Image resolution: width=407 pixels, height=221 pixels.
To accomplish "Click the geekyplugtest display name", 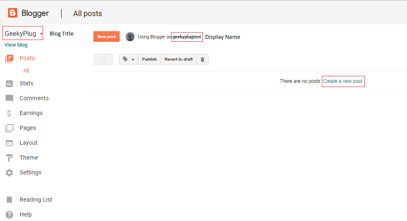I will point(187,37).
